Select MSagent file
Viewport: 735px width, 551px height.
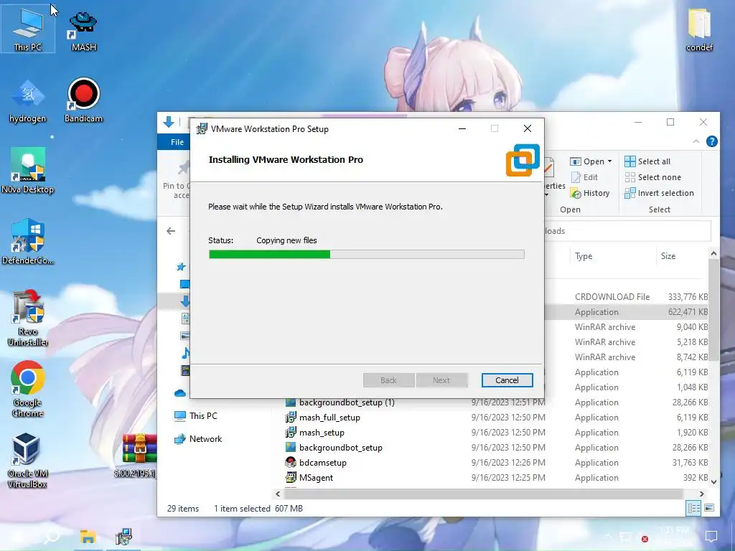pyautogui.click(x=309, y=477)
